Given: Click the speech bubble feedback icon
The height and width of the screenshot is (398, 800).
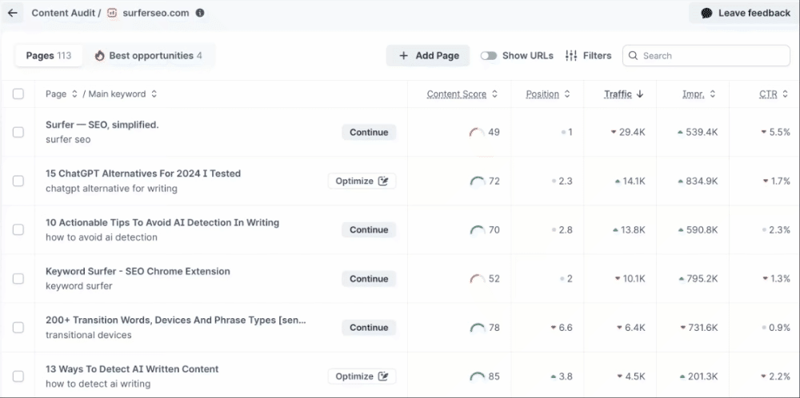Looking at the screenshot, I should click(x=706, y=14).
